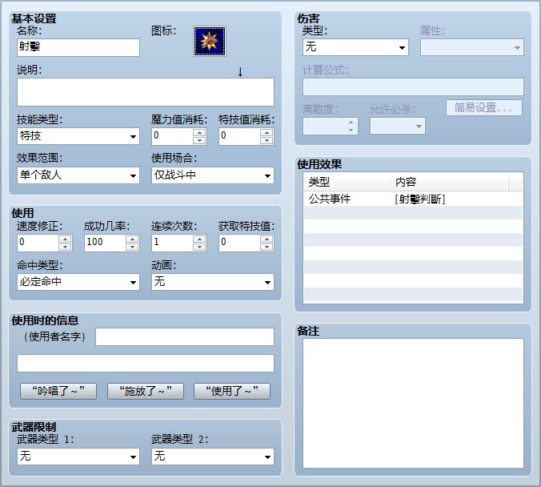This screenshot has width=541, height=487.
Task: Open the 命中类型 dropdown showing 必定命中
Action: (78, 282)
